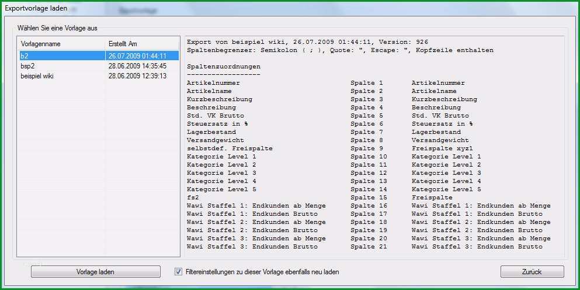Click the Export von beispiel wiki line
The image size is (580, 290).
coord(307,42)
